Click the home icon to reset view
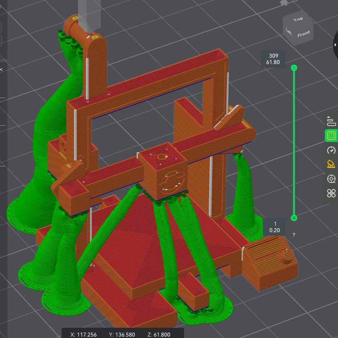This screenshot has width=338, height=338. (x=284, y=3)
